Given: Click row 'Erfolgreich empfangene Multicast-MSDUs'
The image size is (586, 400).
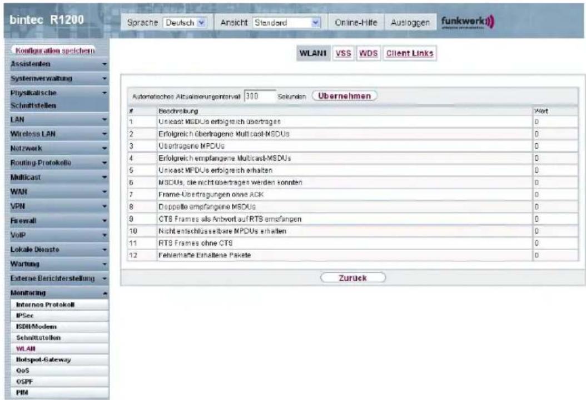Looking at the screenshot, I should 352,158.
